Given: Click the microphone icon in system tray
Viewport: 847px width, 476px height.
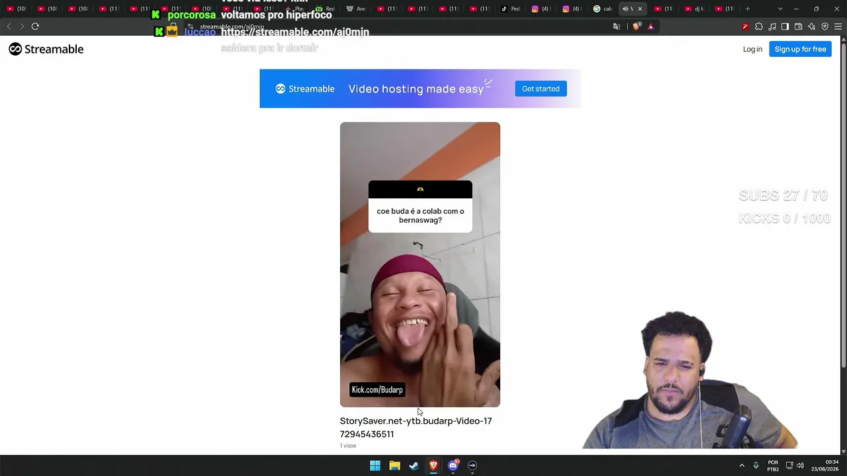Looking at the screenshot, I should 756,465.
